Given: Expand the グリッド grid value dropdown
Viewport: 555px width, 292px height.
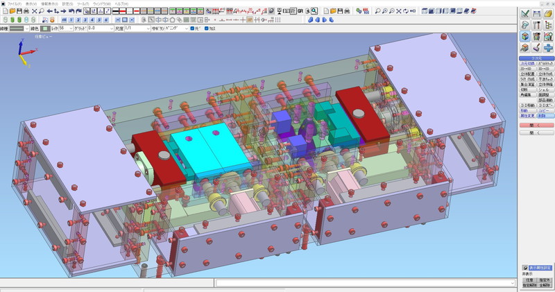Looking at the screenshot, I should point(111,28).
